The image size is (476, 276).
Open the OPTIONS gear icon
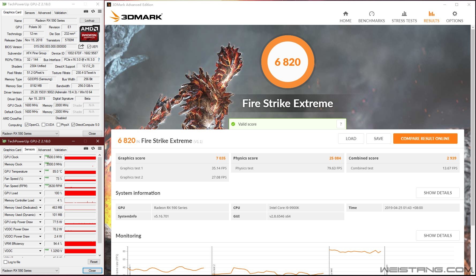(x=455, y=14)
